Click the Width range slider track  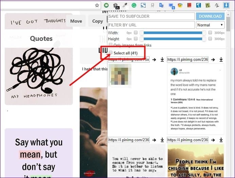173,33
